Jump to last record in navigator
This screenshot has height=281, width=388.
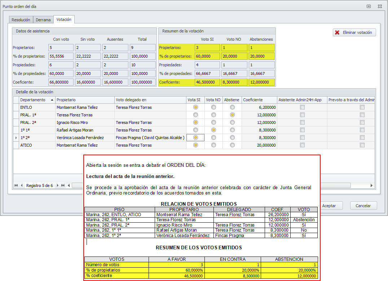[63, 186]
